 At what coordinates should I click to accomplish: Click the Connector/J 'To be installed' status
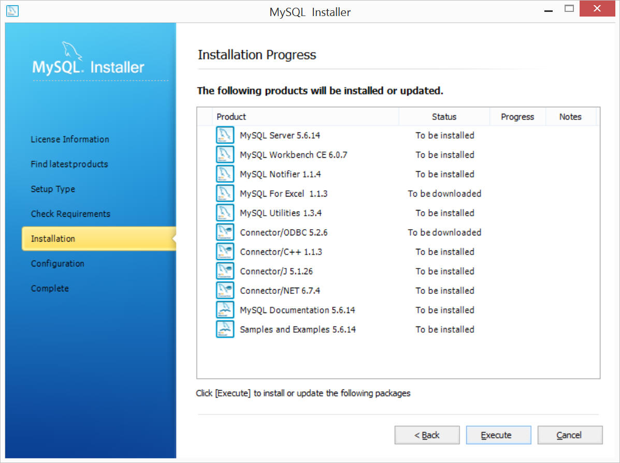pyautogui.click(x=445, y=271)
